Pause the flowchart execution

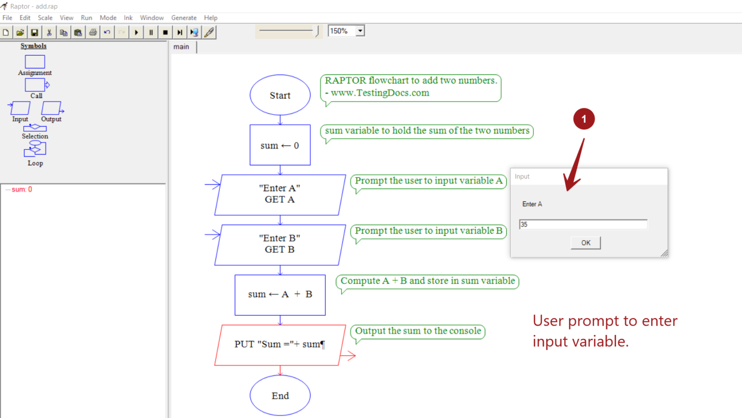coord(151,32)
